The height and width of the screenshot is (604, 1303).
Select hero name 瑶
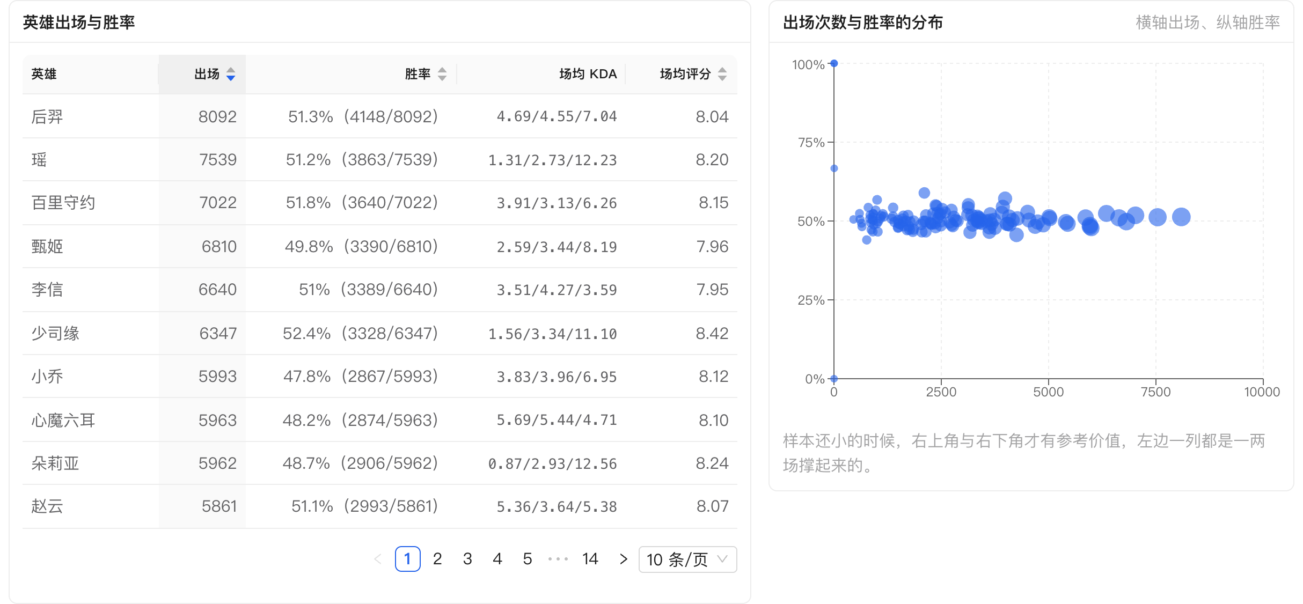(x=39, y=160)
